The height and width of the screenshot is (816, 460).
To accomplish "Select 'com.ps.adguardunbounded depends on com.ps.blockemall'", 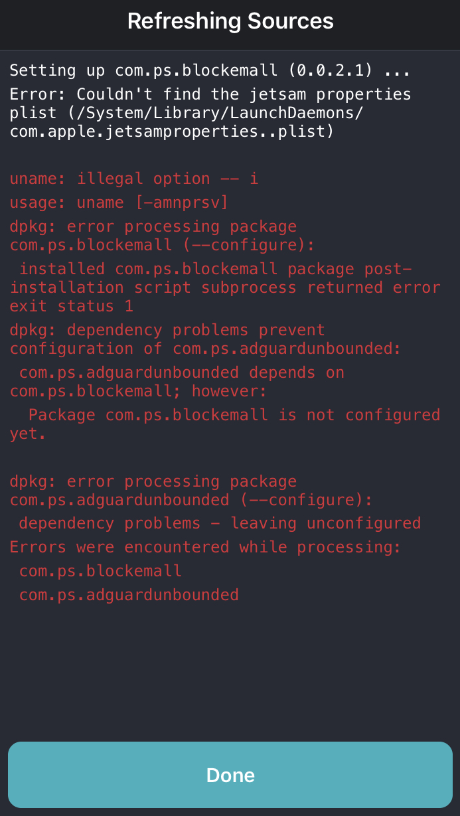I will [x=176, y=382].
